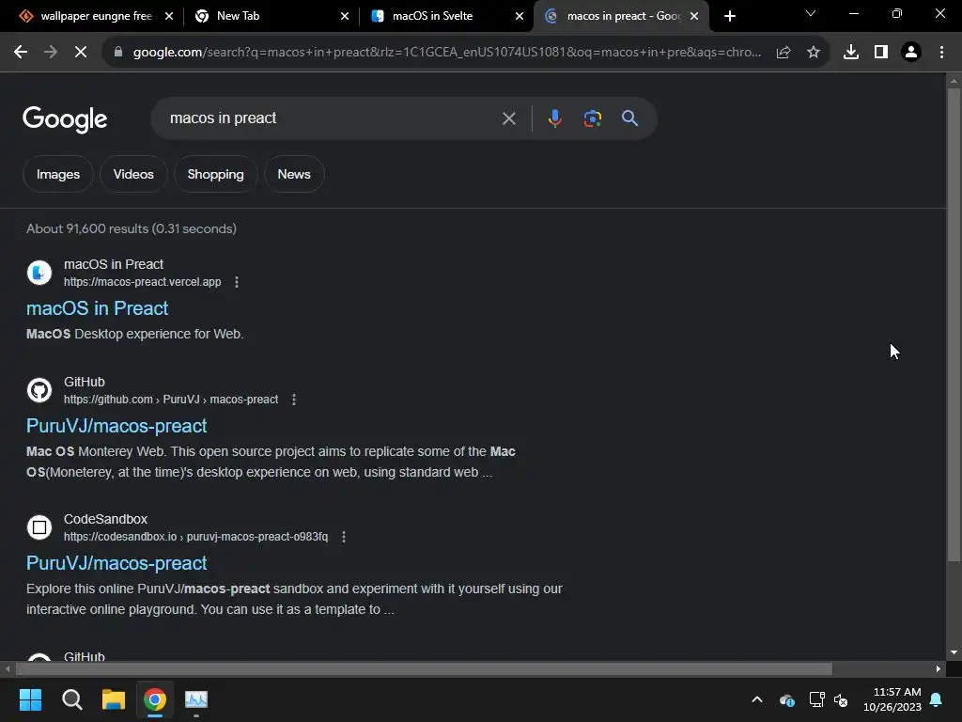
Task: Click the scrollbar down arrow
Action: pos(954,652)
